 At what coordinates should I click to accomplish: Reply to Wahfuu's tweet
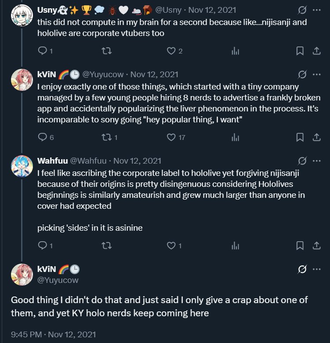(x=43, y=246)
